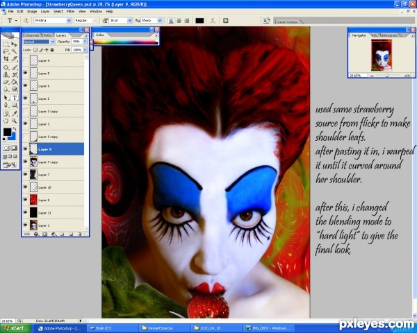Select the Rectangular Marquee tool
This screenshot has width=417, height=333.
pyautogui.click(x=6, y=44)
